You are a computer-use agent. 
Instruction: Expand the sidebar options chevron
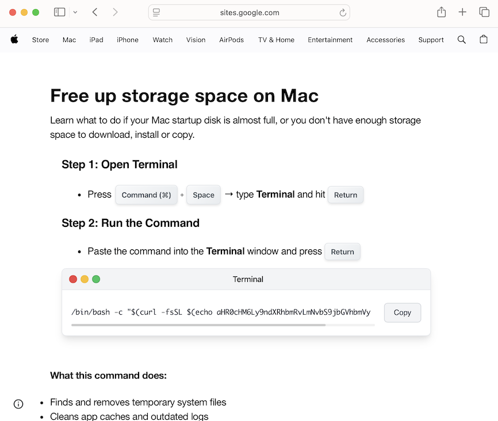click(x=75, y=12)
